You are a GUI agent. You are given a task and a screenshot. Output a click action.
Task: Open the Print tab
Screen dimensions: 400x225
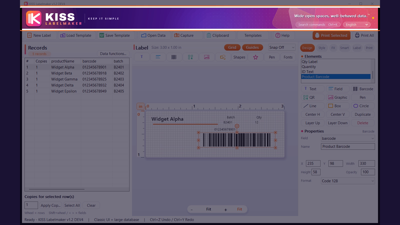(369, 48)
